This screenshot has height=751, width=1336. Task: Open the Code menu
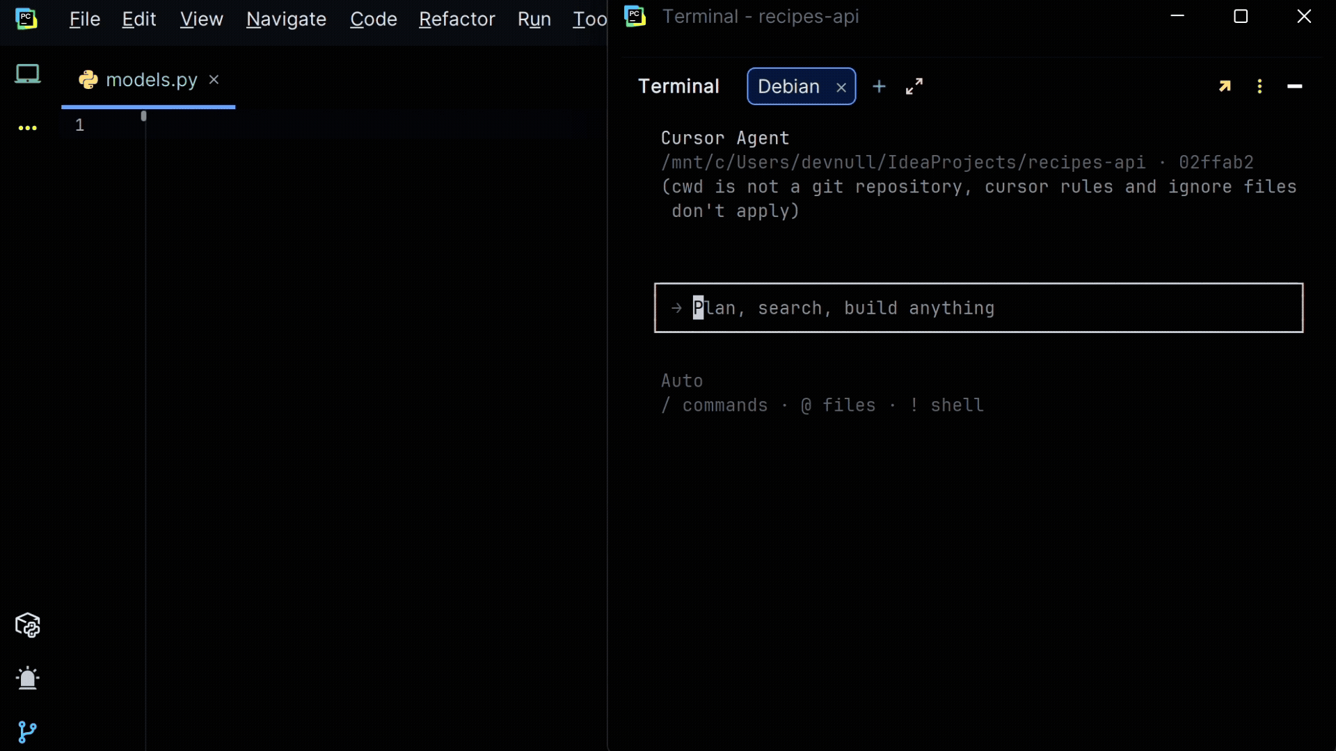tap(374, 19)
